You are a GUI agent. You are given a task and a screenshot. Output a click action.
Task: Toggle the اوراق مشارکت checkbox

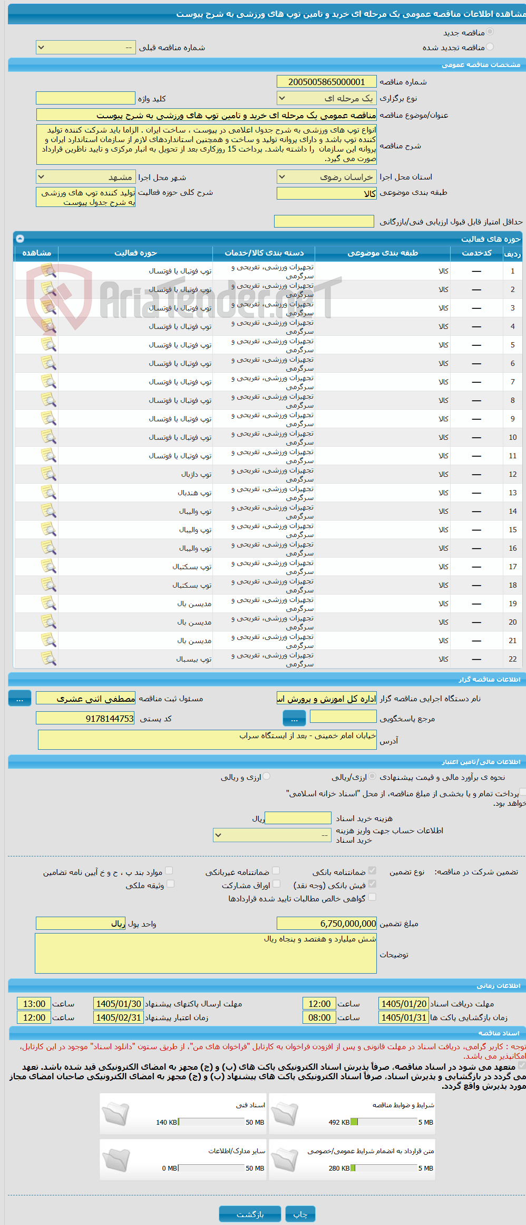pyautogui.click(x=276, y=884)
